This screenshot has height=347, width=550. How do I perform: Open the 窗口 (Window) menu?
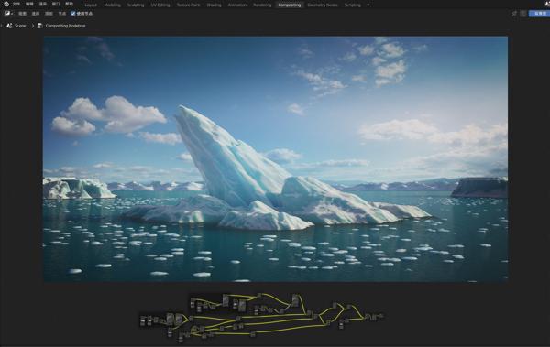(x=56, y=5)
